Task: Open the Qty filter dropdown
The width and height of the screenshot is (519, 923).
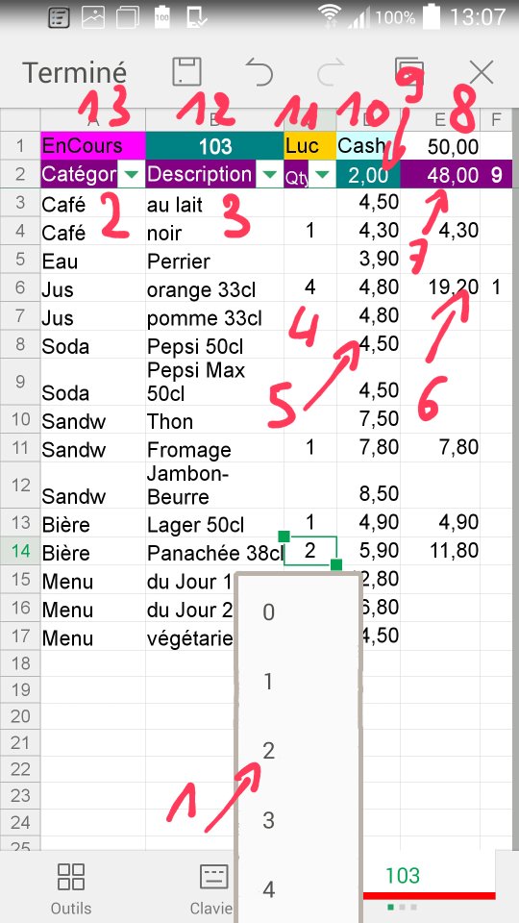Action: [x=323, y=175]
